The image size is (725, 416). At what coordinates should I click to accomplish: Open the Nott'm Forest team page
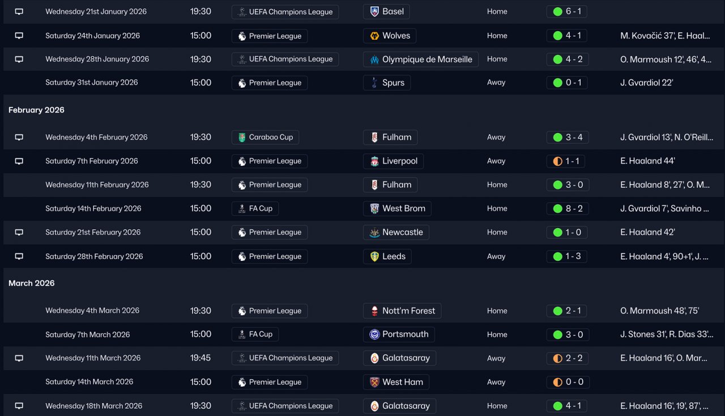(408, 311)
